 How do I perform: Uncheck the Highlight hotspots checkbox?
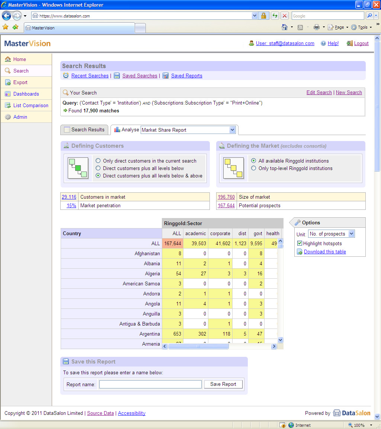point(300,243)
